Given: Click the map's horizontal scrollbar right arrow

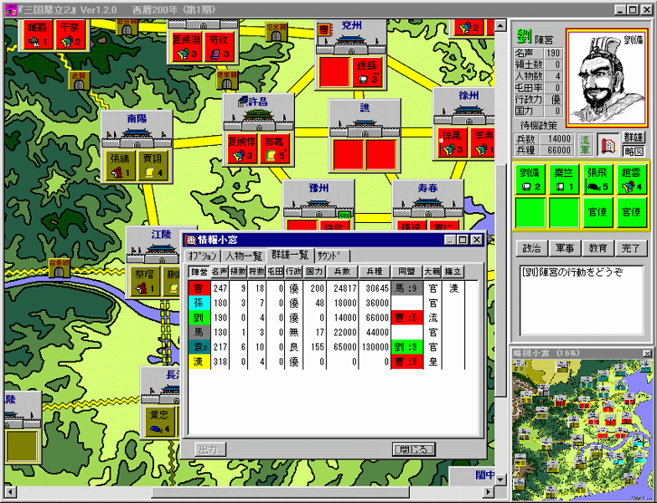Looking at the screenshot, I should [x=488, y=491].
